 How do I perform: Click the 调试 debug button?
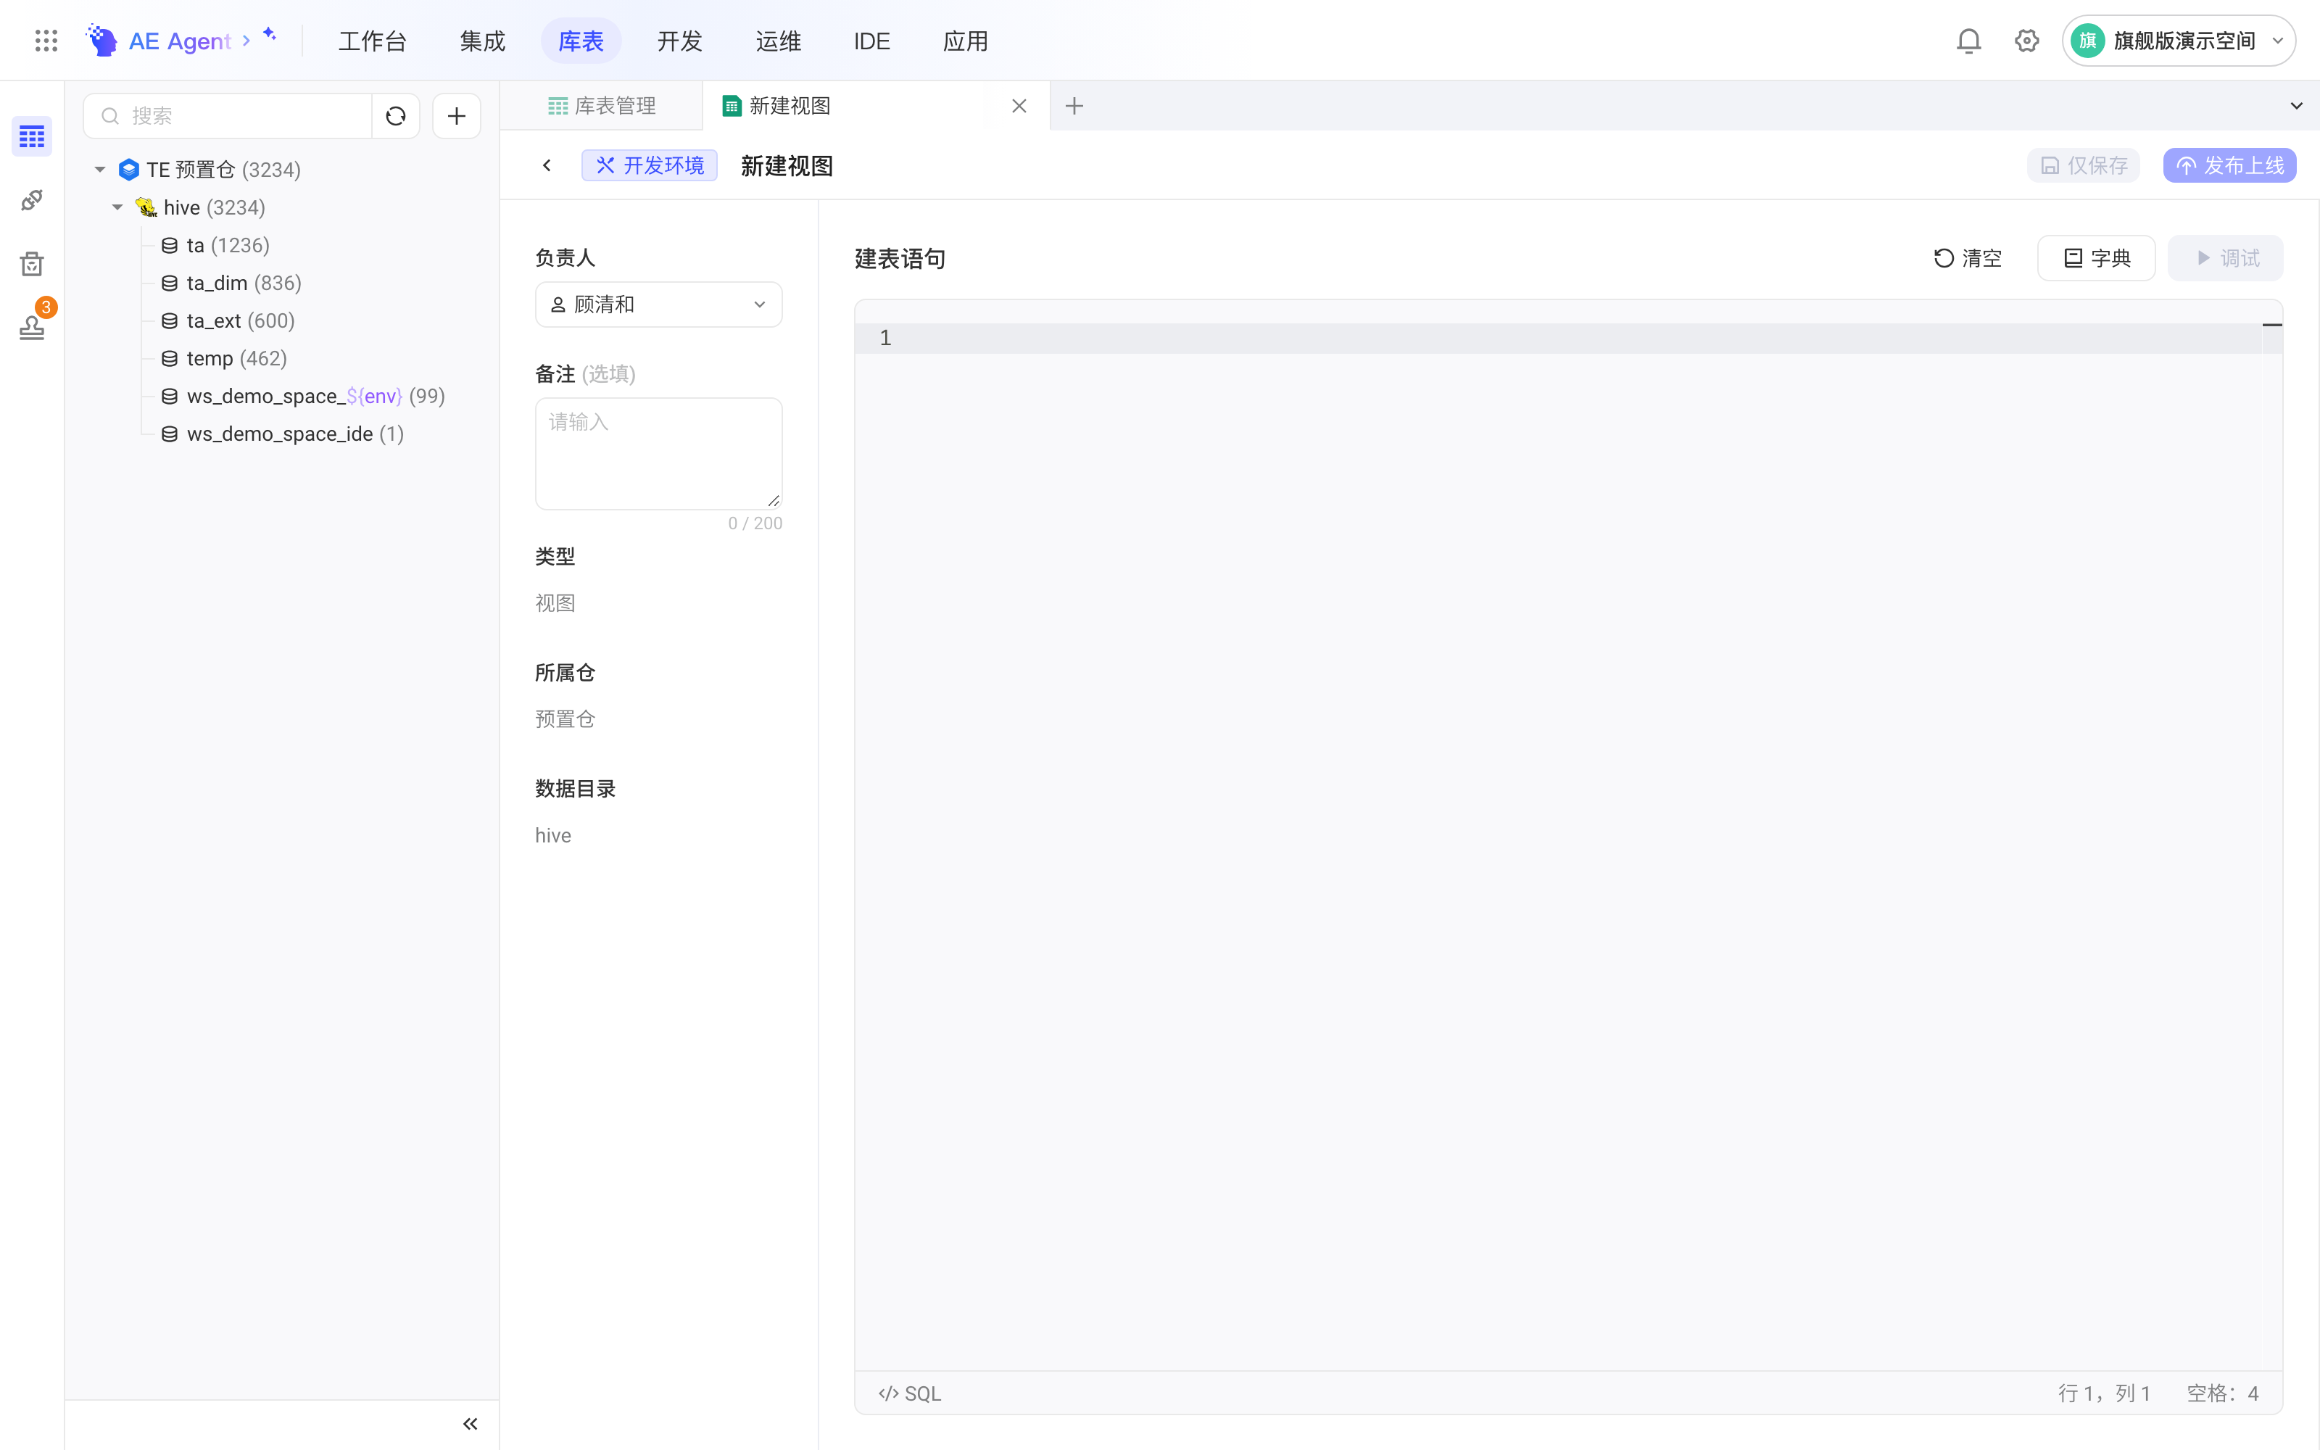pyautogui.click(x=2225, y=258)
